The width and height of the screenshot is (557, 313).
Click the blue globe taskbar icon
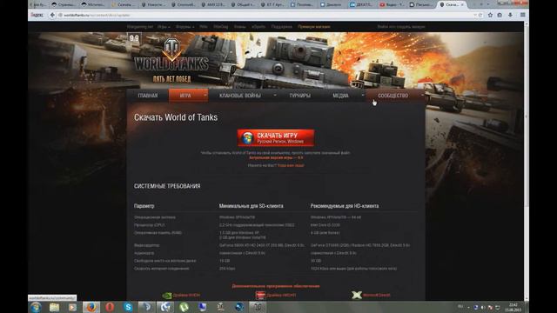[x=239, y=307]
